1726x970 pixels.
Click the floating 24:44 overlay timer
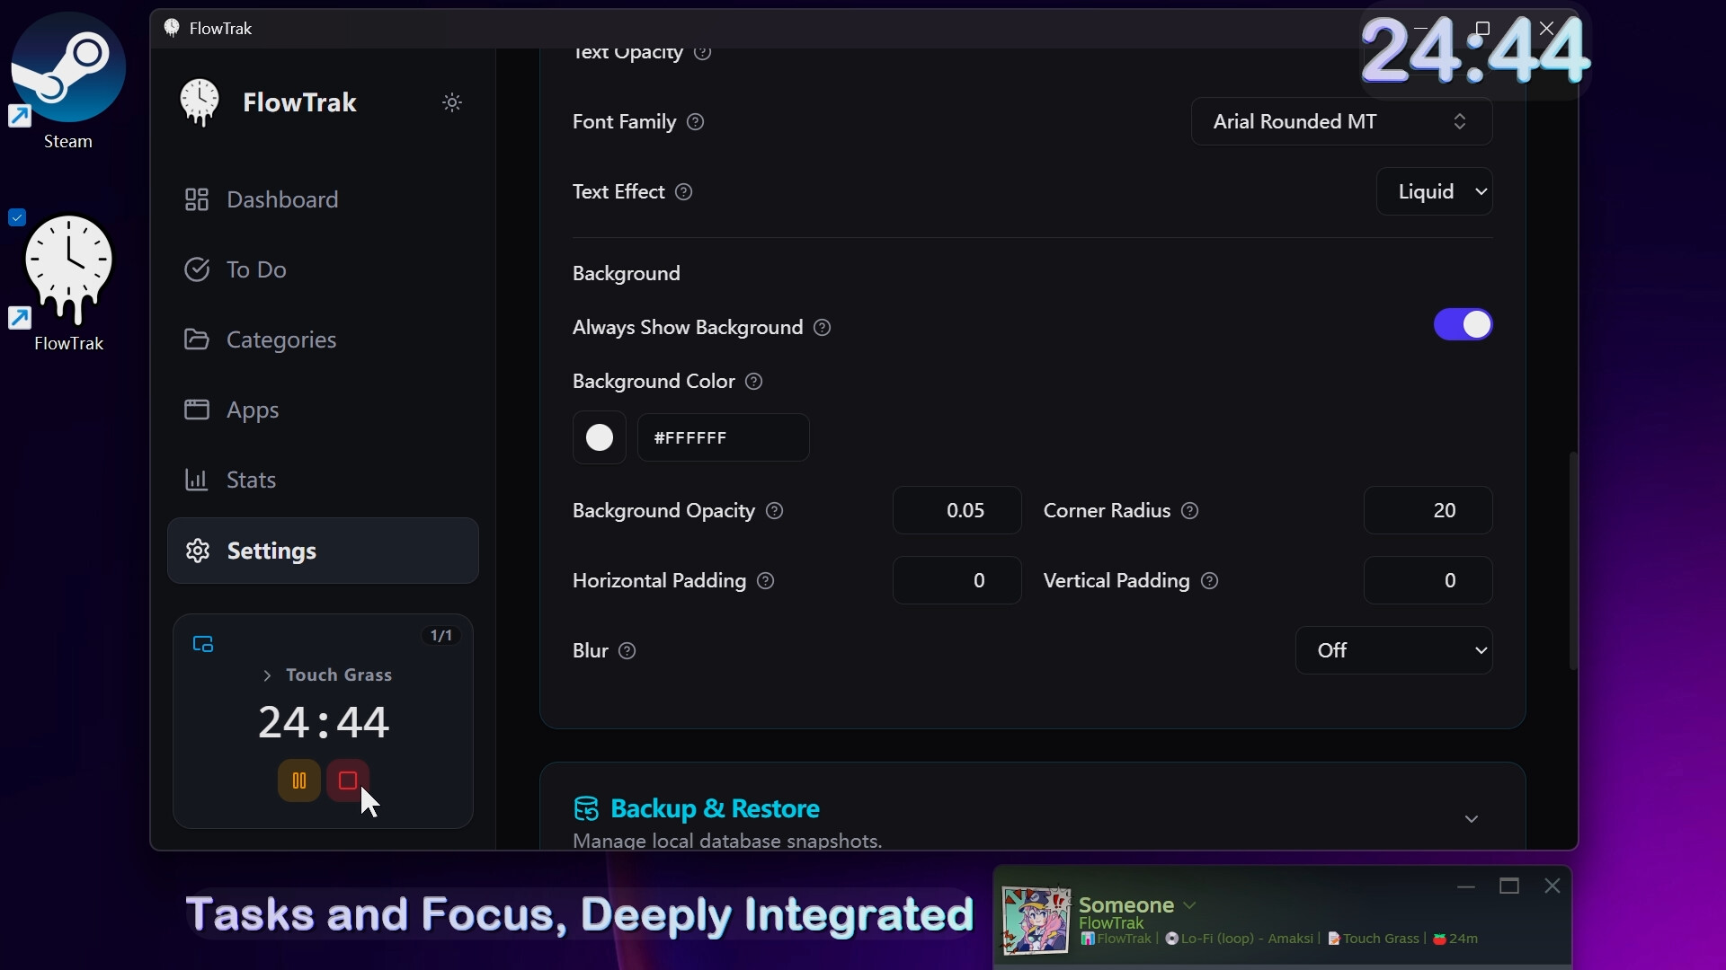[x=1475, y=51]
